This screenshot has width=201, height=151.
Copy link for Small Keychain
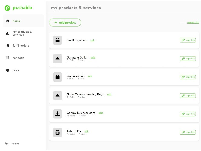click(x=188, y=40)
